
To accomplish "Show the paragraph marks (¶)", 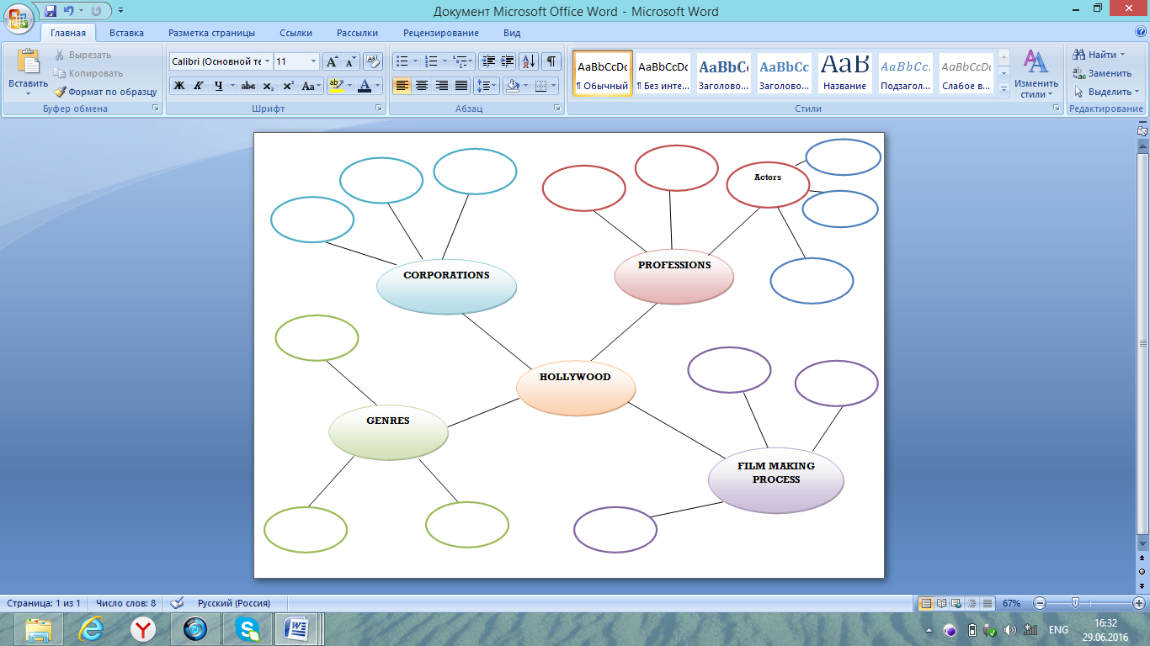I will 551,61.
